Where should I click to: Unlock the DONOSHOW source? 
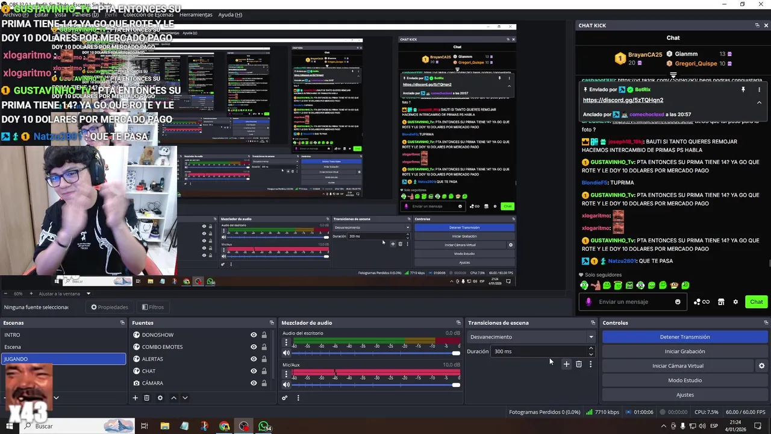click(264, 335)
